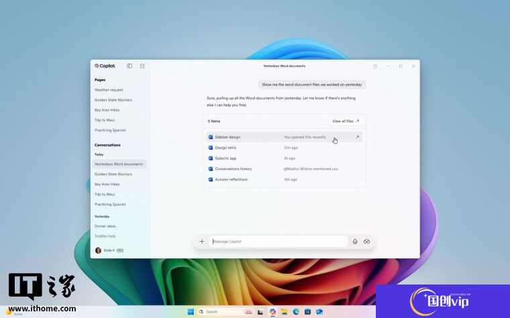The height and width of the screenshot is (318, 510).
Task: Focus the Message Copilot input field
Action: click(x=278, y=242)
